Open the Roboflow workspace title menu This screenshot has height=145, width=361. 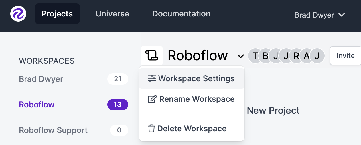pyautogui.click(x=198, y=55)
